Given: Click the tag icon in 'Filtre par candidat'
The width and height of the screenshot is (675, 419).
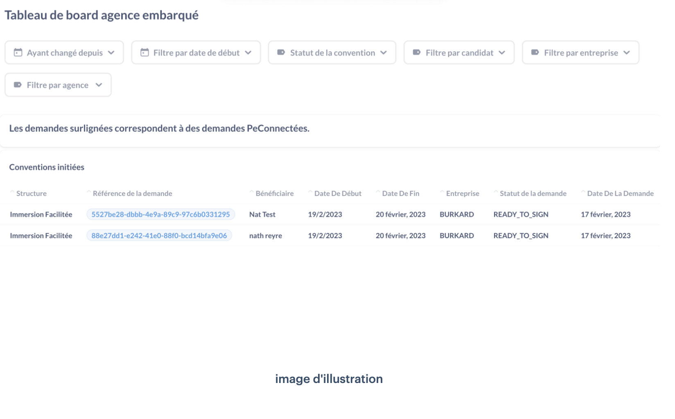Looking at the screenshot, I should 416,52.
